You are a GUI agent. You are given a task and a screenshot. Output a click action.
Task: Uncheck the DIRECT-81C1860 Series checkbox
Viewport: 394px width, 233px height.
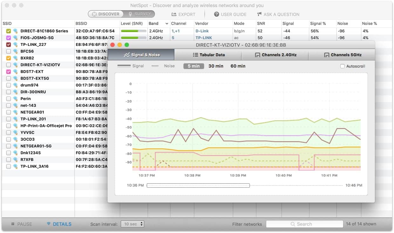click(x=8, y=31)
